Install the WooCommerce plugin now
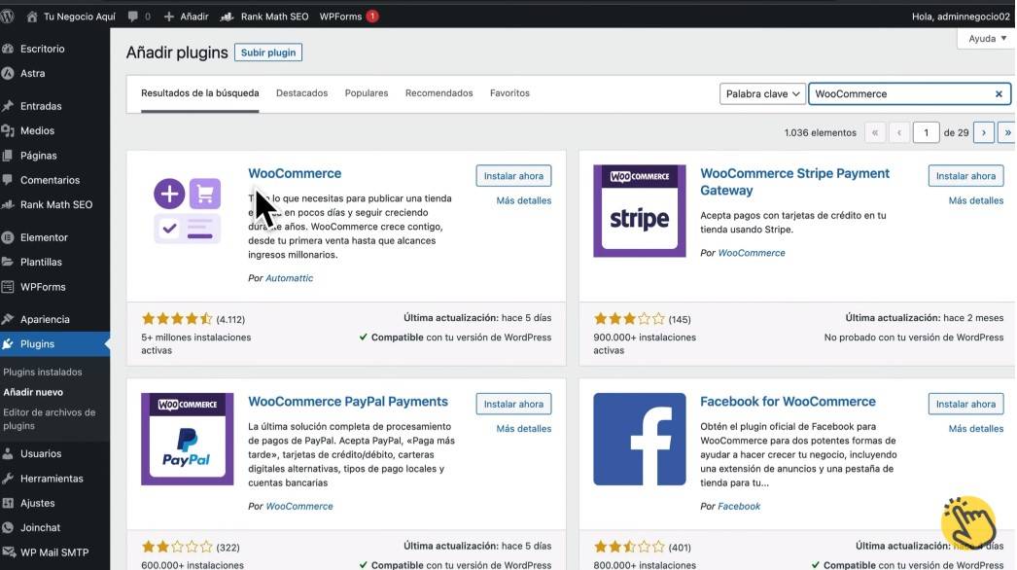The height and width of the screenshot is (570, 1017). coord(513,176)
